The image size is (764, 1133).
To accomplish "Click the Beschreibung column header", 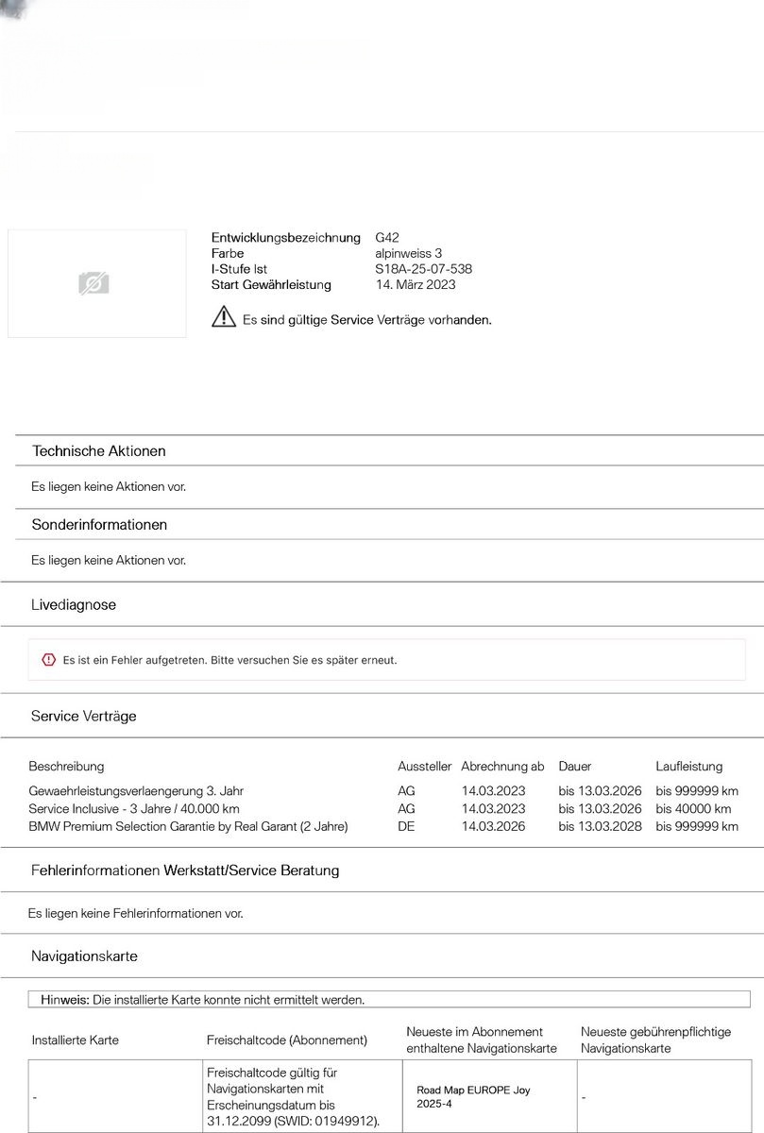I will point(66,766).
